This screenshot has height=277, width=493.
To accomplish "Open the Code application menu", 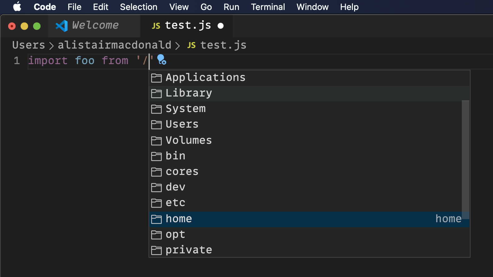I will (45, 7).
